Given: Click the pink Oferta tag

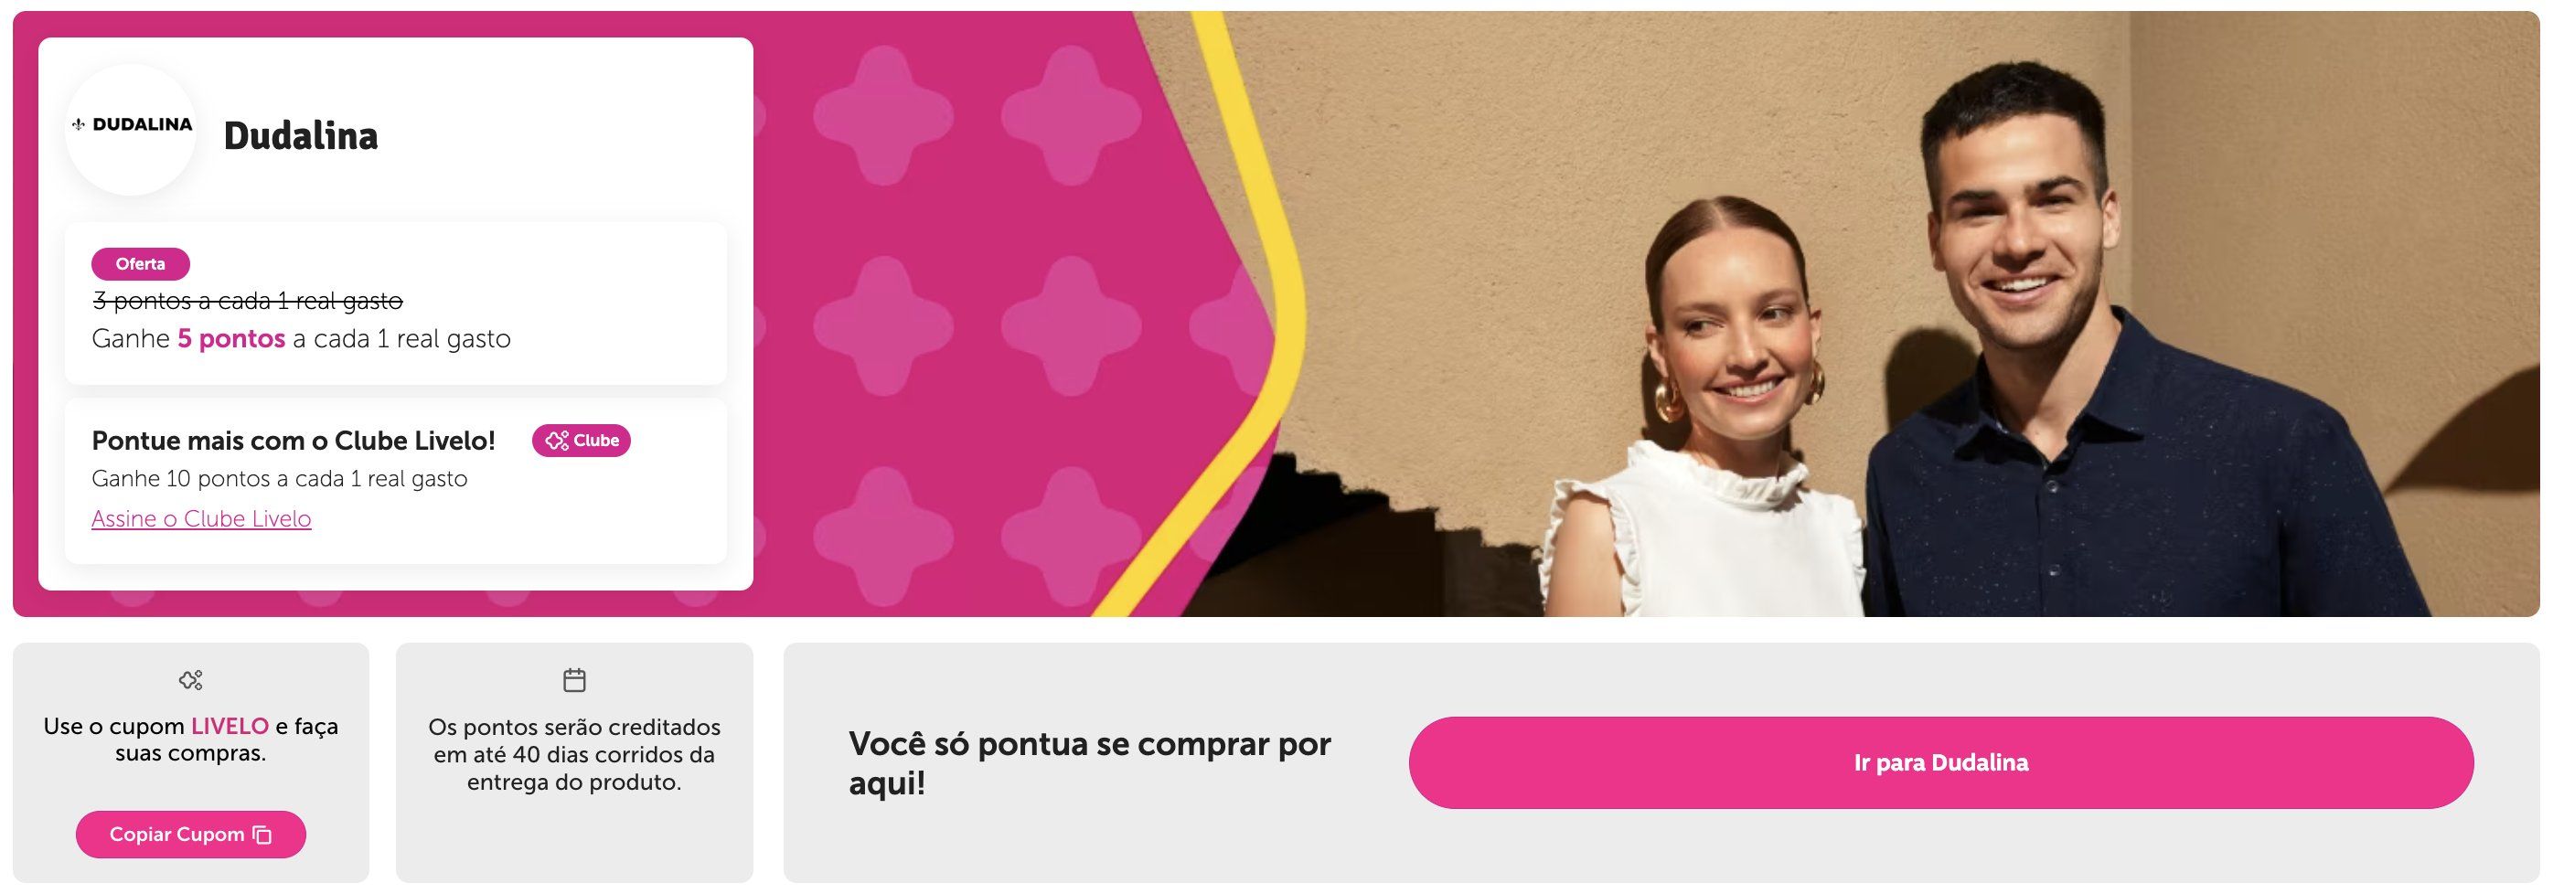Looking at the screenshot, I should pyautogui.click(x=141, y=263).
